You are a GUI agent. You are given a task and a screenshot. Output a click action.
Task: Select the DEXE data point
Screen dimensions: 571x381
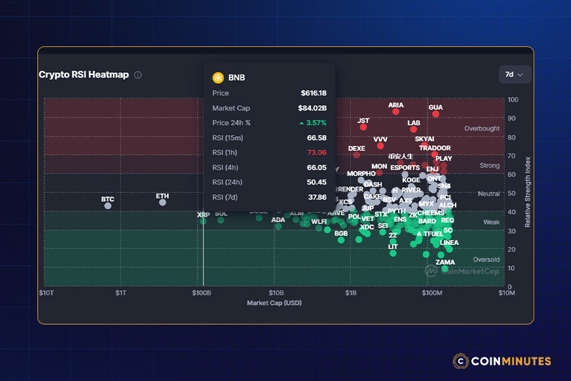tap(357, 155)
